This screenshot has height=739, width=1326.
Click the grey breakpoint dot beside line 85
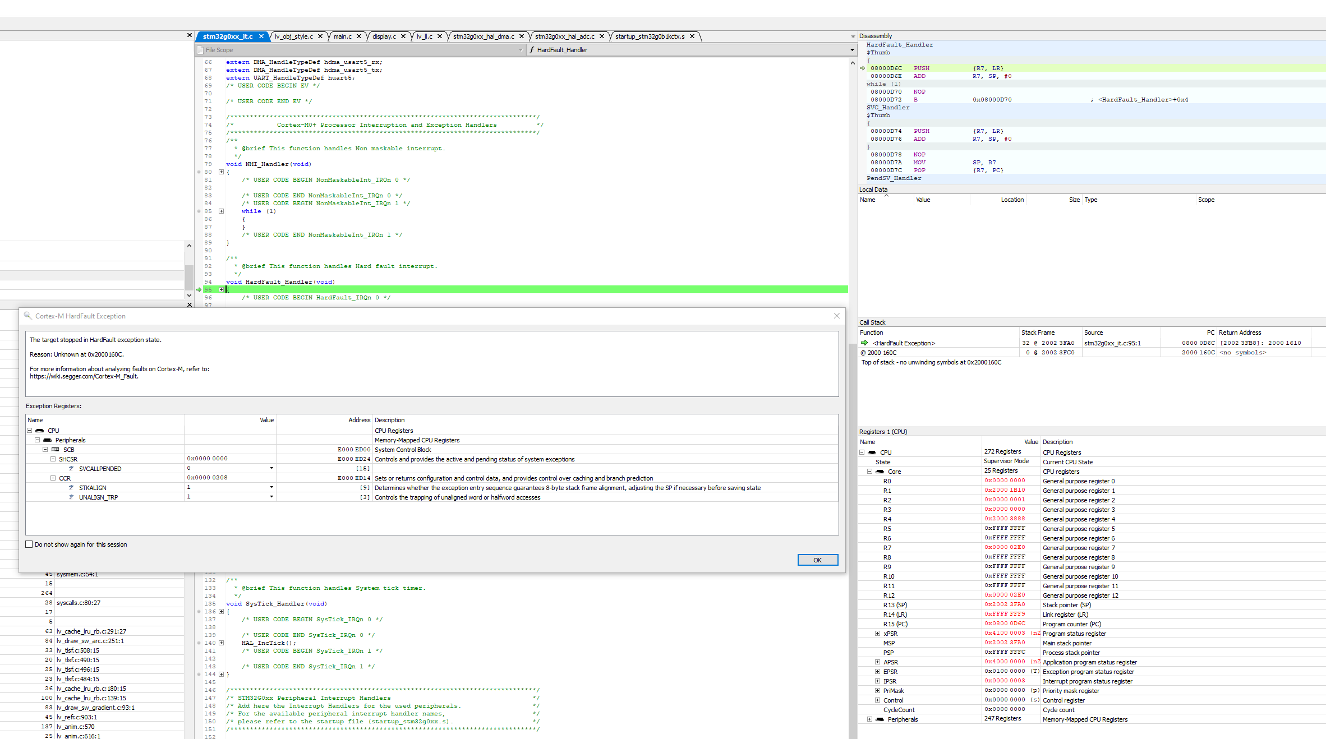point(199,211)
